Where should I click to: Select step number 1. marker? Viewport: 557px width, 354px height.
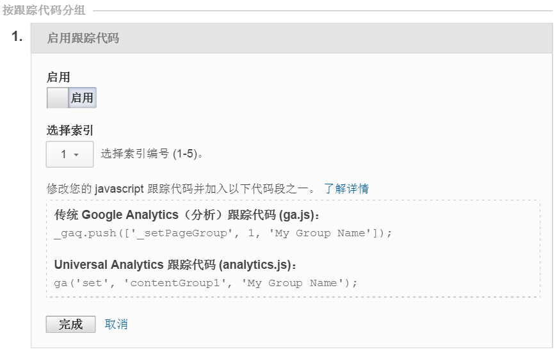(17, 36)
